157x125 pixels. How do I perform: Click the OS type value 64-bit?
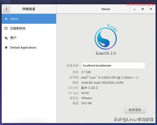pyautogui.click(x=85, y=93)
